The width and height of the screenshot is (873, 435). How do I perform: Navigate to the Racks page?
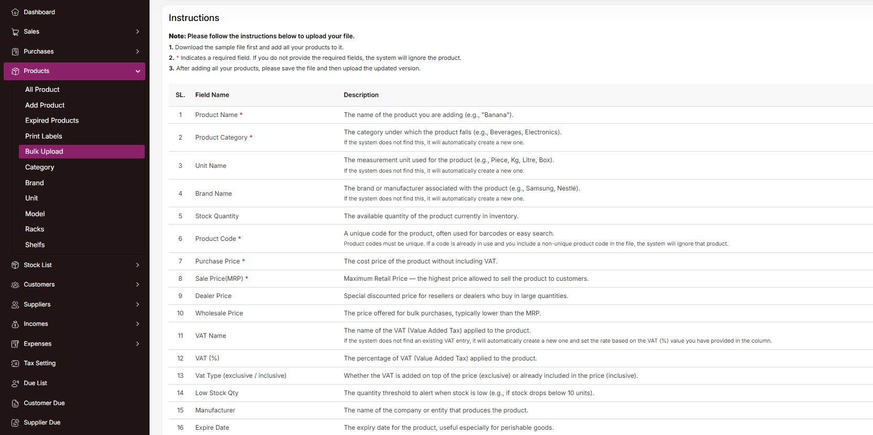coord(35,229)
